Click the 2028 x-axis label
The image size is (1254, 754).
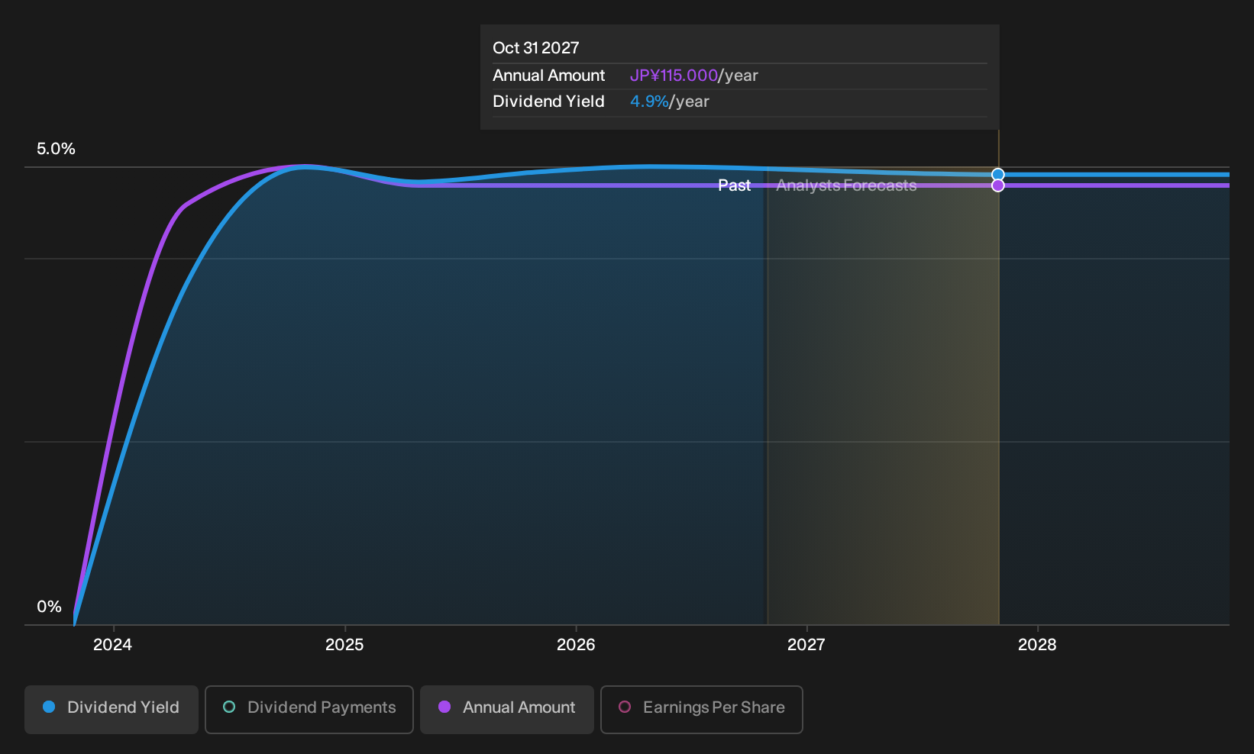(1037, 645)
